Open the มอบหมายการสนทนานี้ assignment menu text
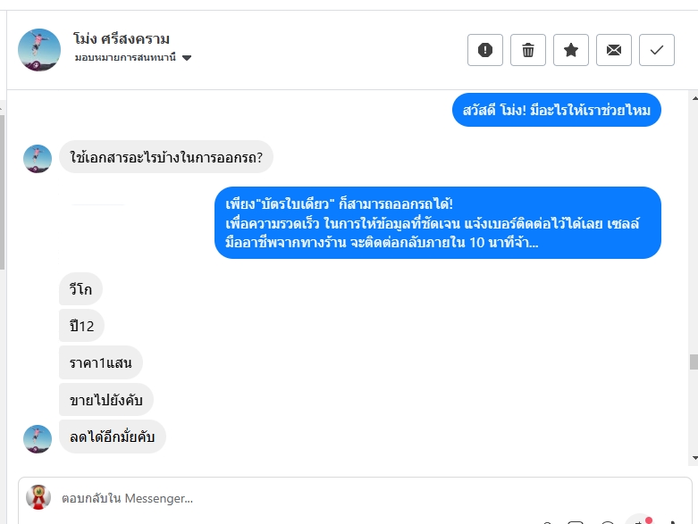The image size is (698, 524). (x=125, y=57)
